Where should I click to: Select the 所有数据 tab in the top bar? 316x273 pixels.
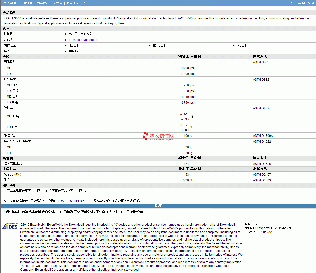tap(10, 3)
